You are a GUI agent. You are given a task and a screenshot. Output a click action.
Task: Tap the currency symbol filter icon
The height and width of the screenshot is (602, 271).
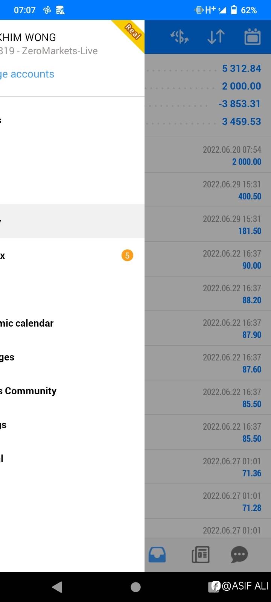coord(180,37)
